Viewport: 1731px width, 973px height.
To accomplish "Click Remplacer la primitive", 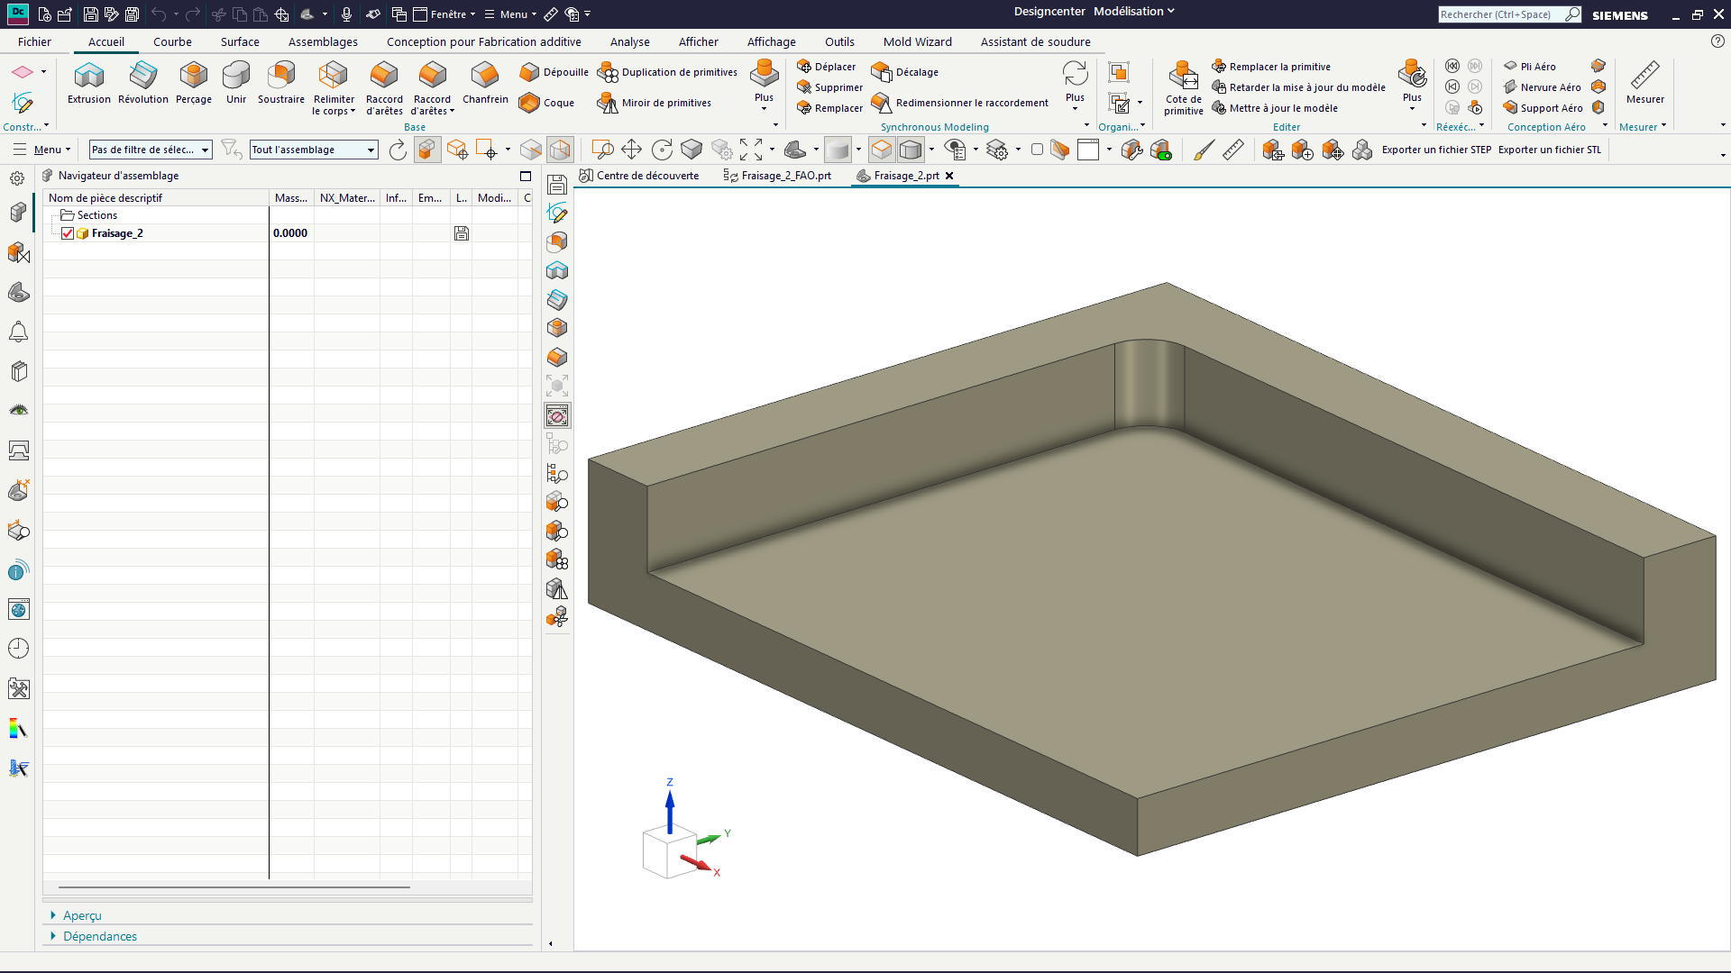I will (x=1271, y=67).
